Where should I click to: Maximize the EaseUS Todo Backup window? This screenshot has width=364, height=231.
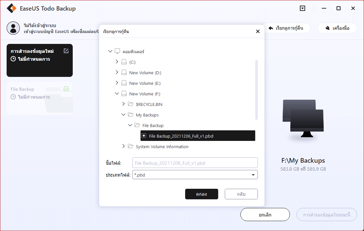coord(339,8)
